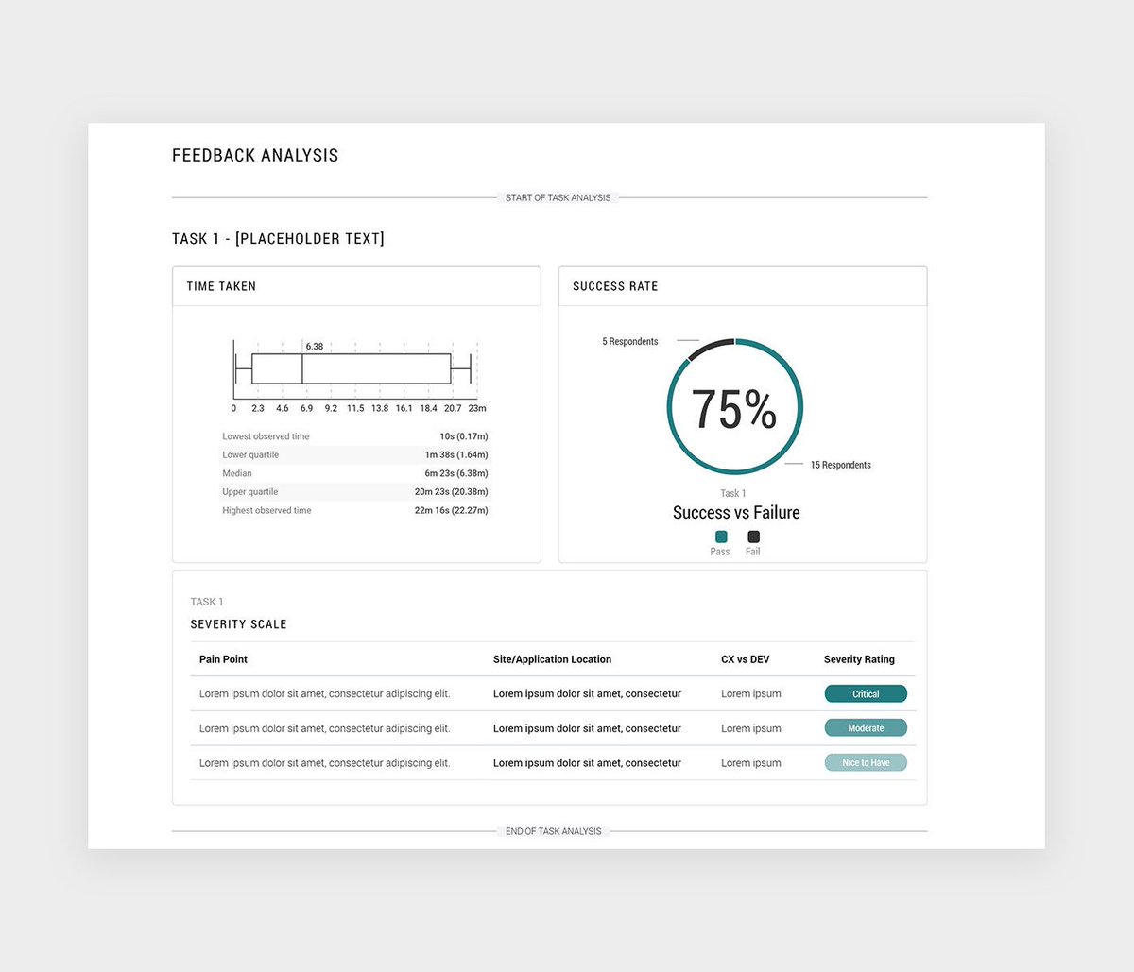Expand the END OF TASK ANALYSIS divider
The image size is (1134, 972).
[554, 831]
